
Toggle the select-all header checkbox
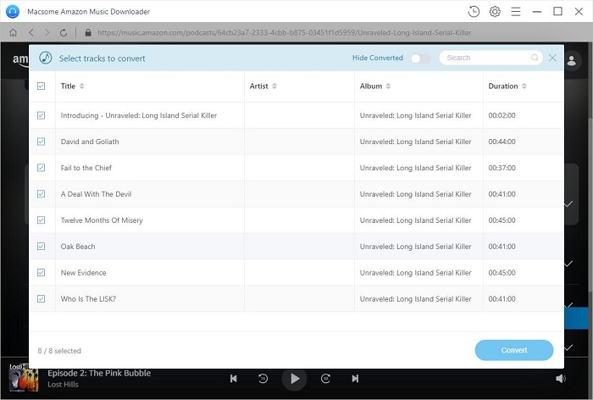tap(42, 86)
